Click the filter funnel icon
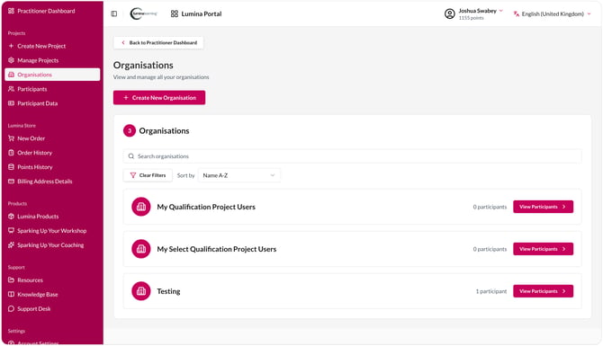Image resolution: width=603 pixels, height=346 pixels. pyautogui.click(x=133, y=175)
